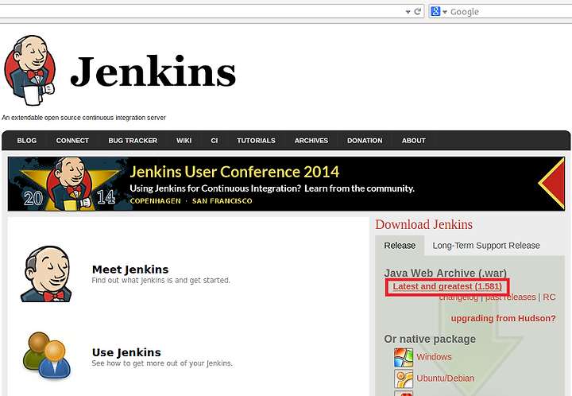This screenshot has height=396, width=572.
Task: Open the changelog link
Action: coord(458,297)
